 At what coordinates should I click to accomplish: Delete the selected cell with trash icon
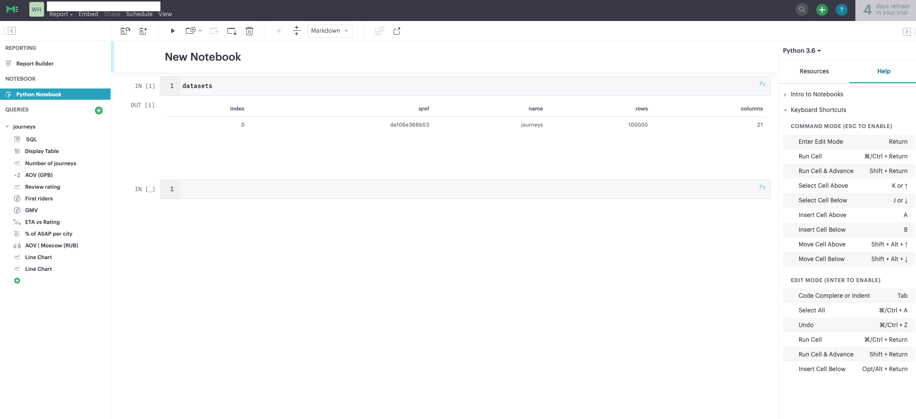coord(249,31)
